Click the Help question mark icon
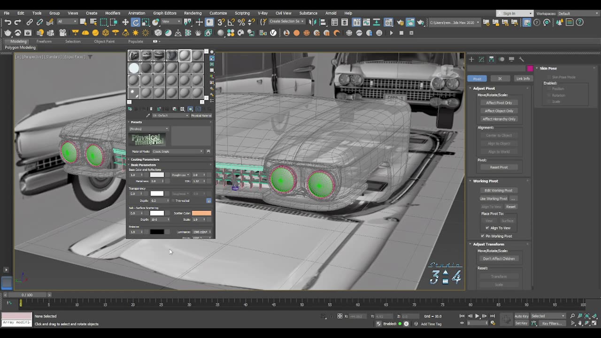 (x=580, y=22)
